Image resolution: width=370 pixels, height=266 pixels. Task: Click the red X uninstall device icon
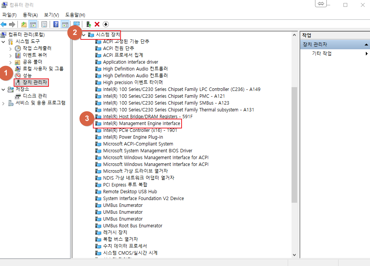coord(97,24)
